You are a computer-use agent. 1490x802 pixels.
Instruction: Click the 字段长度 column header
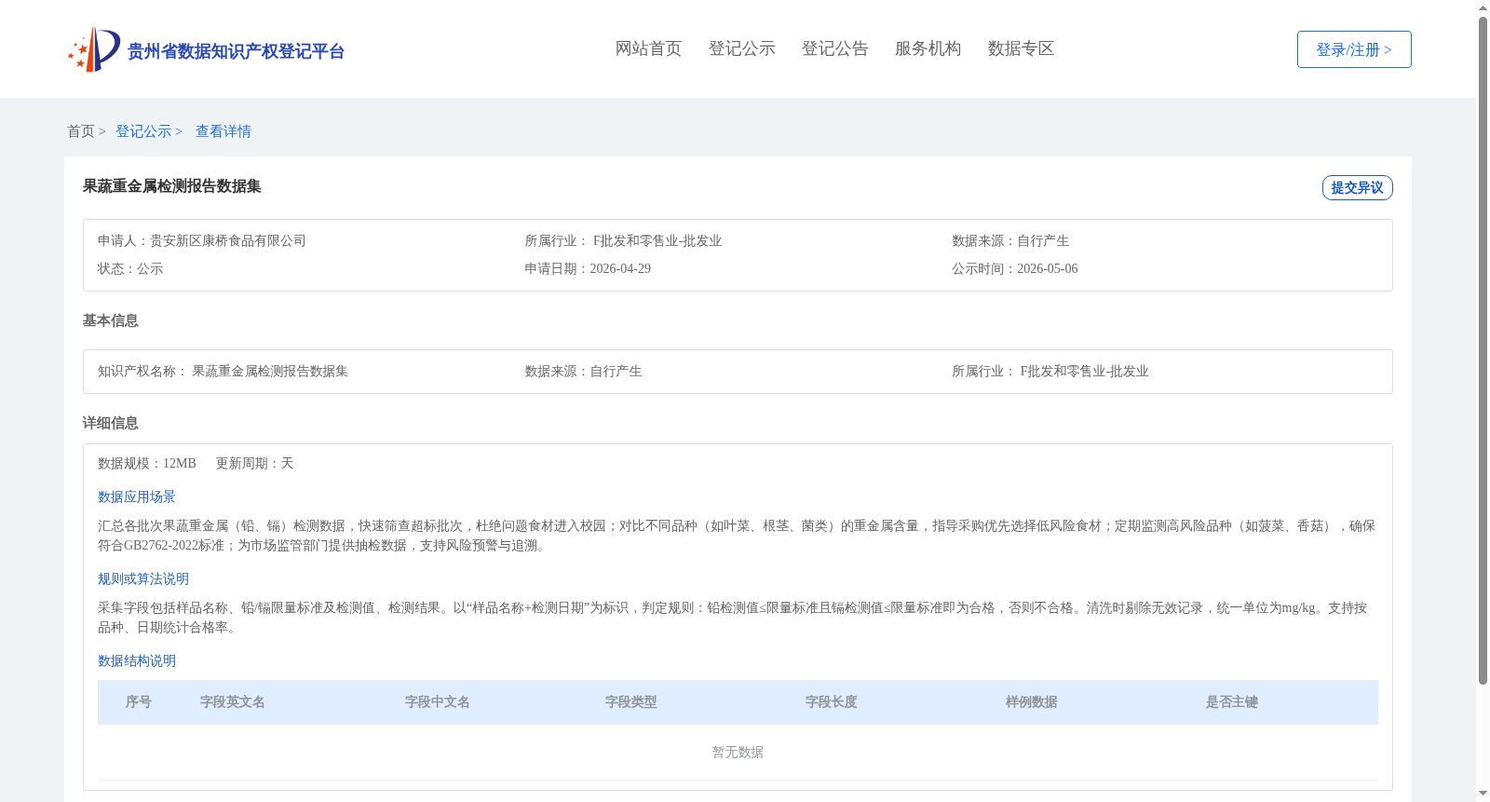pyautogui.click(x=832, y=702)
